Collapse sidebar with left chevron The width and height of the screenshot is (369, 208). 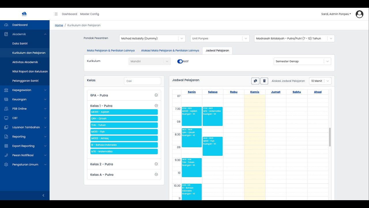(43, 195)
